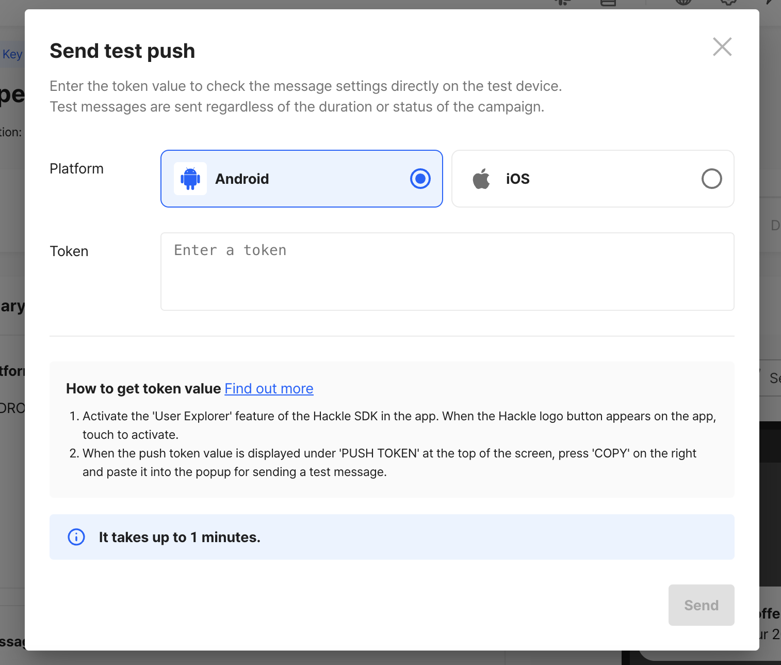Click the Apple logo icon

[481, 179]
